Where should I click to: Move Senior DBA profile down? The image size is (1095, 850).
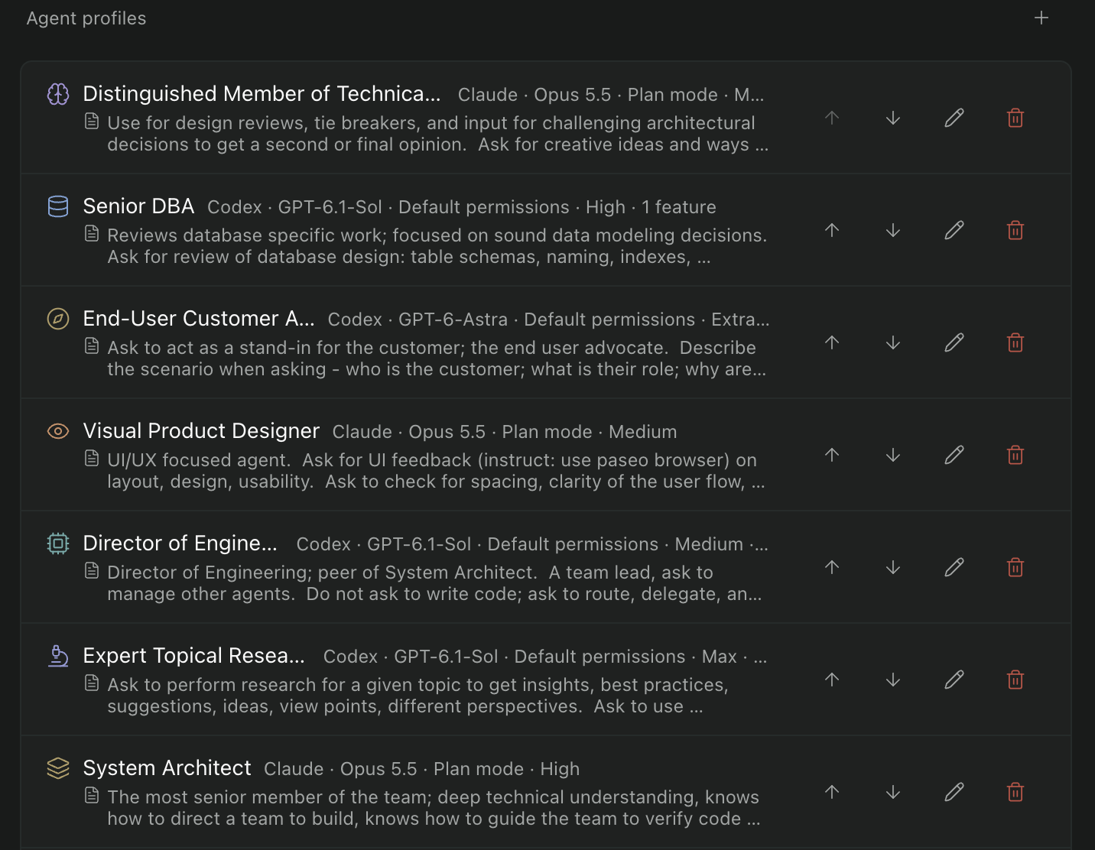(x=893, y=230)
